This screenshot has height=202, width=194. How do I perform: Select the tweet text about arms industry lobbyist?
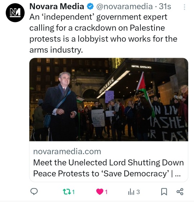[103, 33]
